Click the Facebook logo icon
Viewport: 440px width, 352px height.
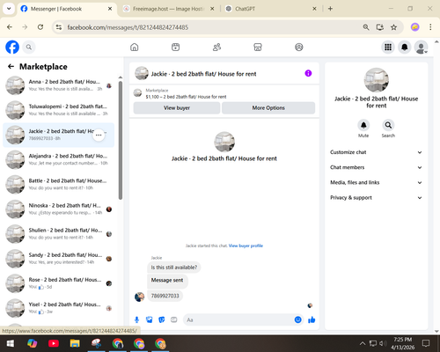pyautogui.click(x=12, y=47)
